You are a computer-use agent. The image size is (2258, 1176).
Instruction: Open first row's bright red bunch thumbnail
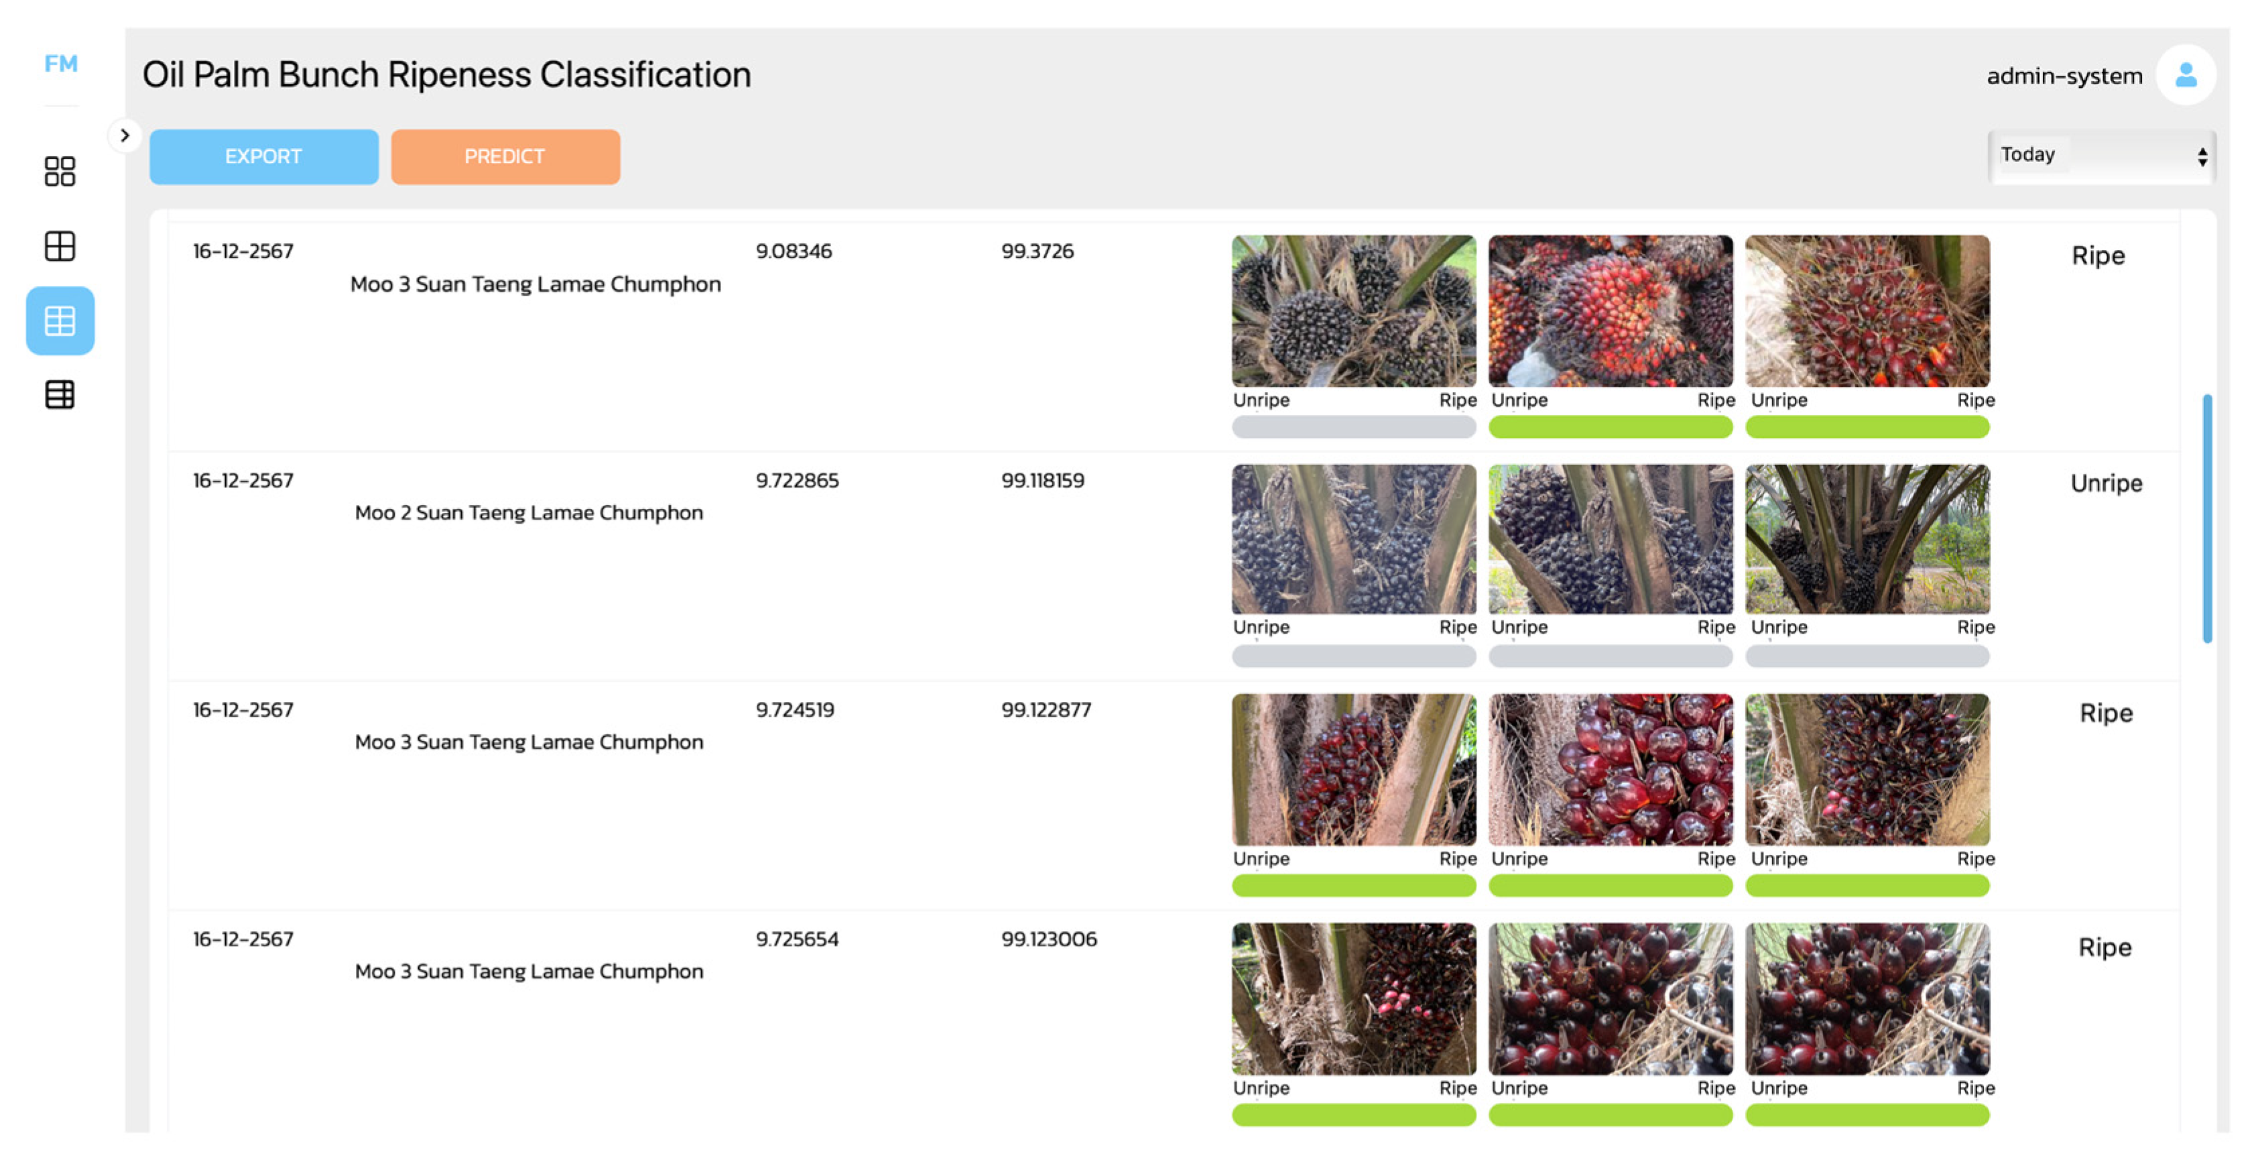coord(1609,310)
